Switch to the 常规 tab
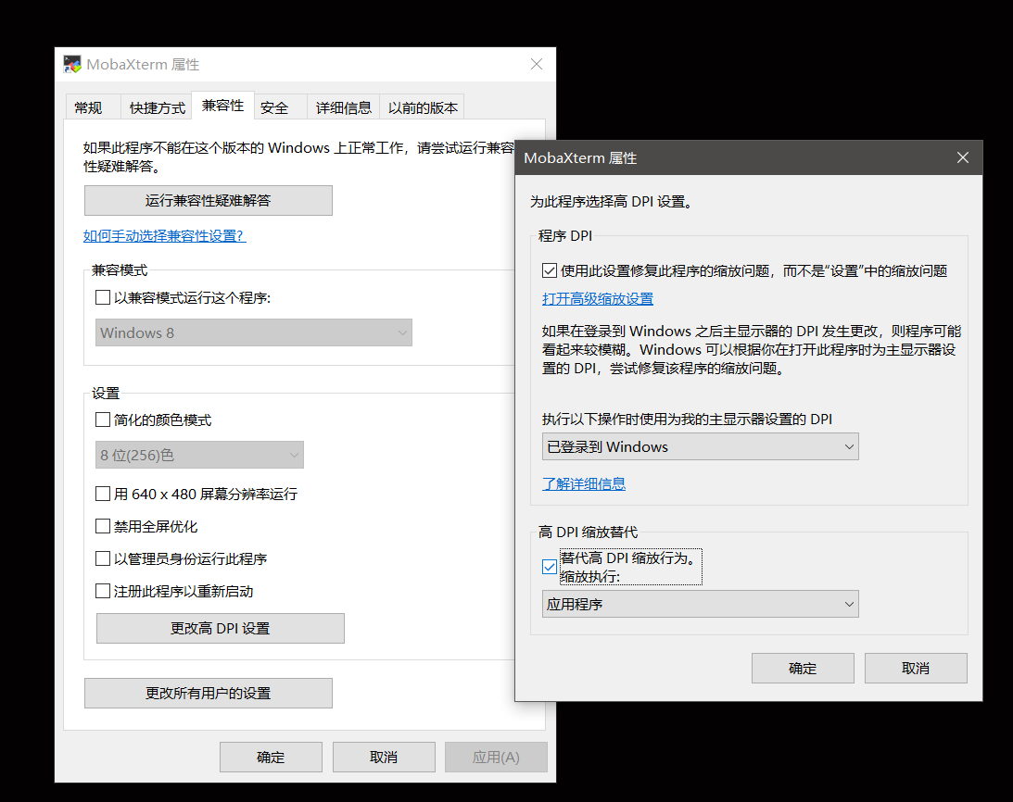 (x=88, y=107)
